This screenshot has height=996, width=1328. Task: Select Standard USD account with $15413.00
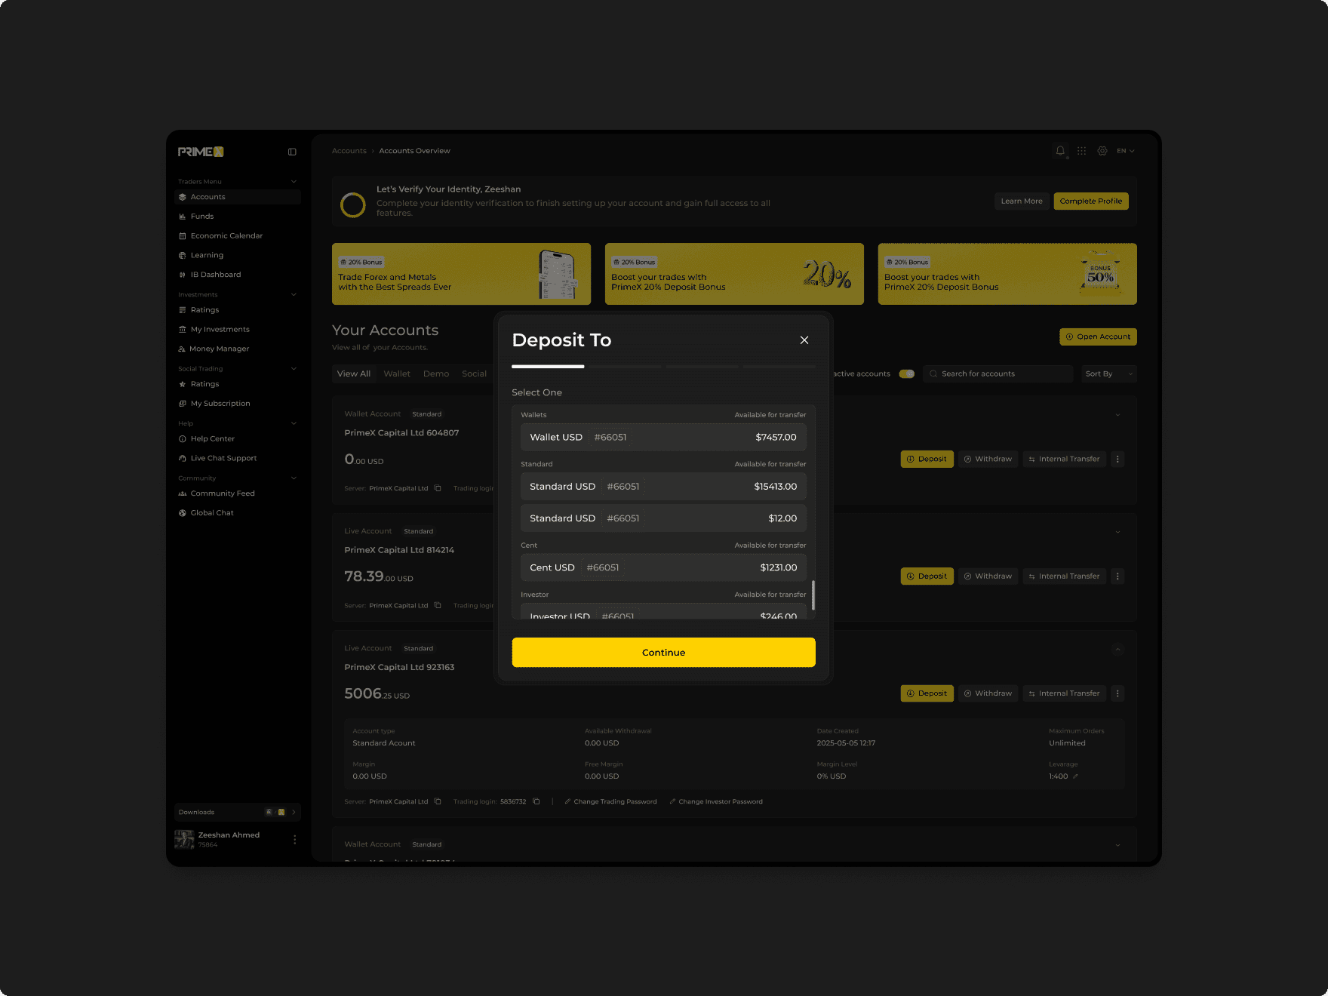pyautogui.click(x=663, y=487)
